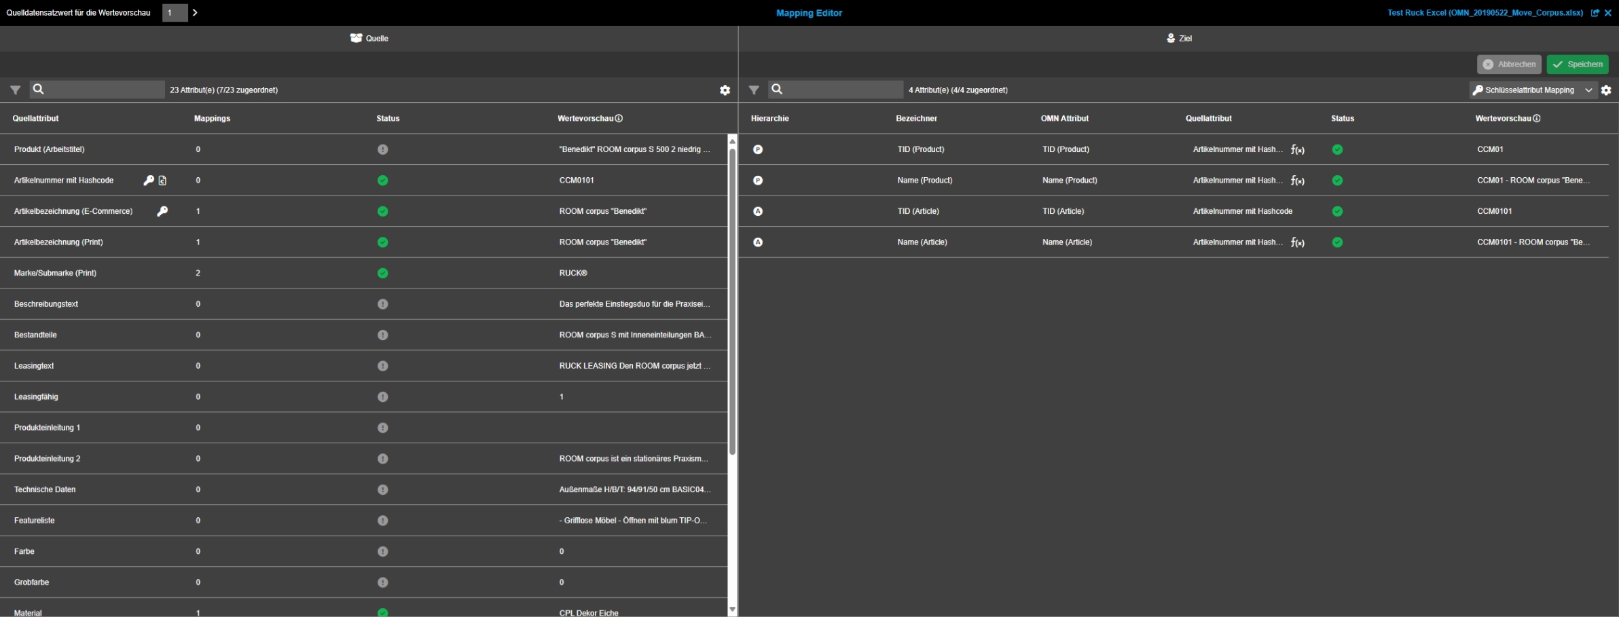Click info icon next to source Wertevorschau
Image resolution: width=1619 pixels, height=617 pixels.
click(619, 118)
